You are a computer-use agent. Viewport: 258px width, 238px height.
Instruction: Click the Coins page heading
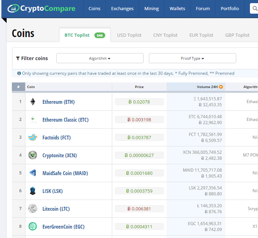(x=23, y=33)
